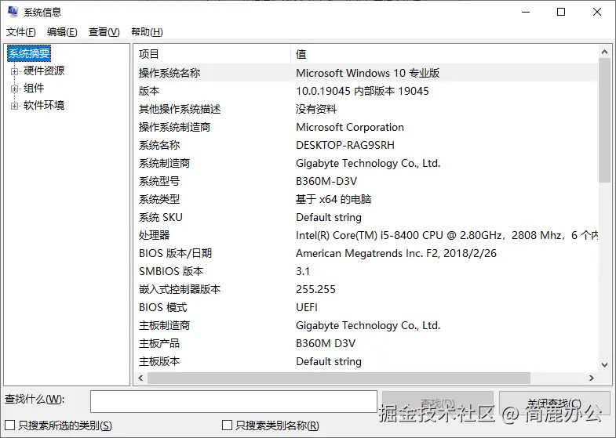Open the 编辑(E) menu

(62, 32)
